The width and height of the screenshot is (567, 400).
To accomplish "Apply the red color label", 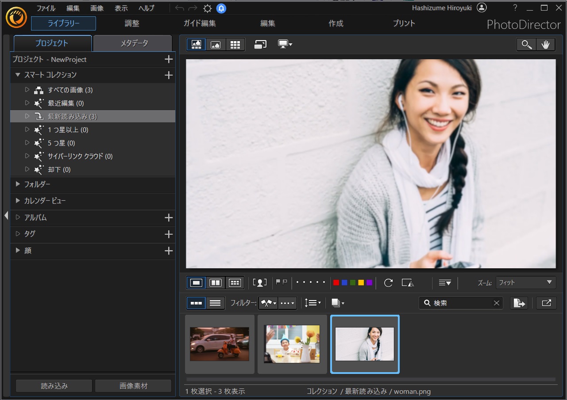I will point(336,283).
